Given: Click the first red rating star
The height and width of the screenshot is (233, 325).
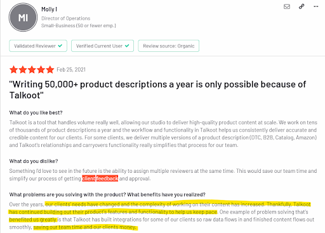Looking at the screenshot, I should pyautogui.click(x=13, y=70).
